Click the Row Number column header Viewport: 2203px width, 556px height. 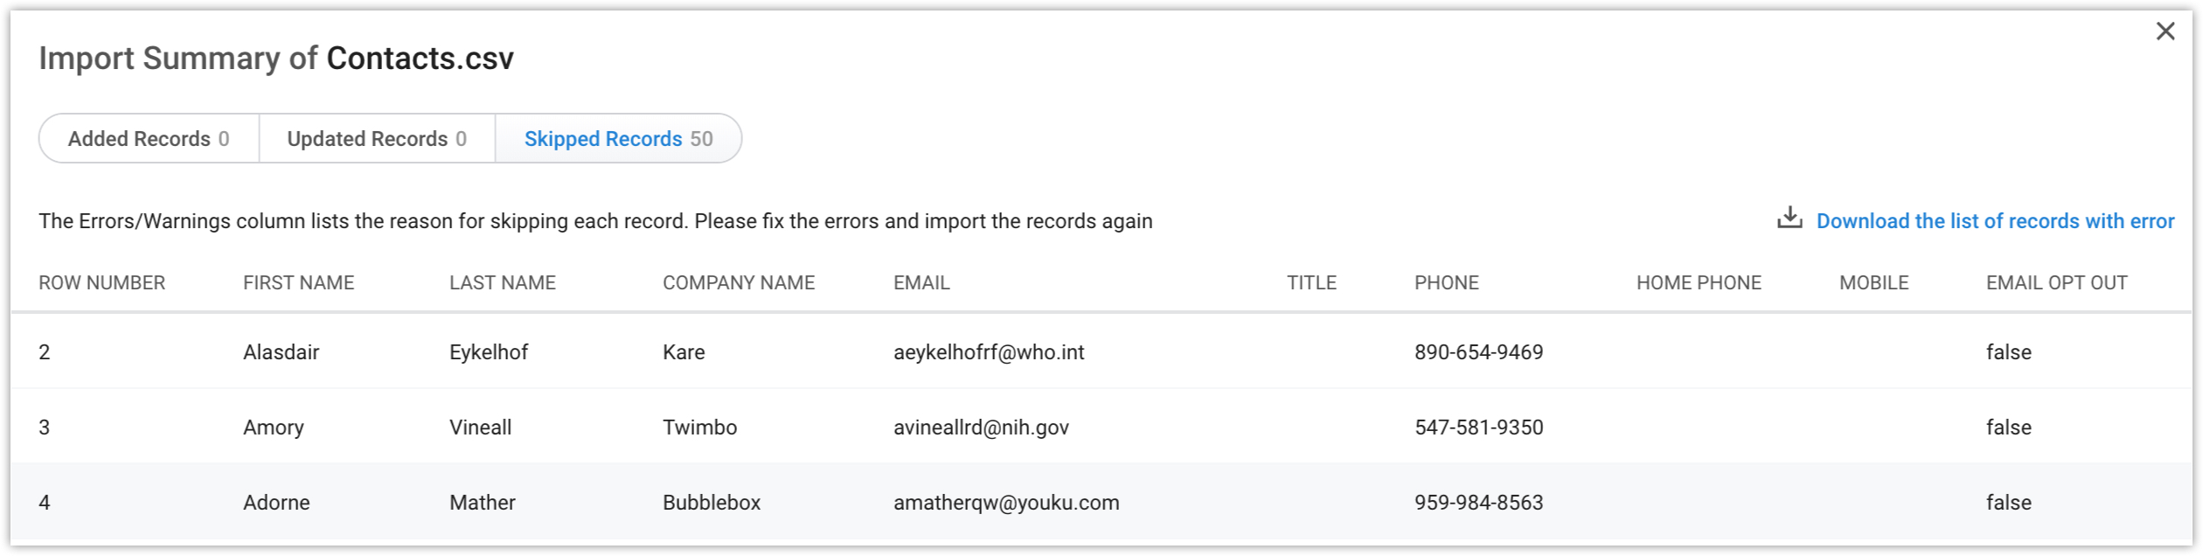101,283
